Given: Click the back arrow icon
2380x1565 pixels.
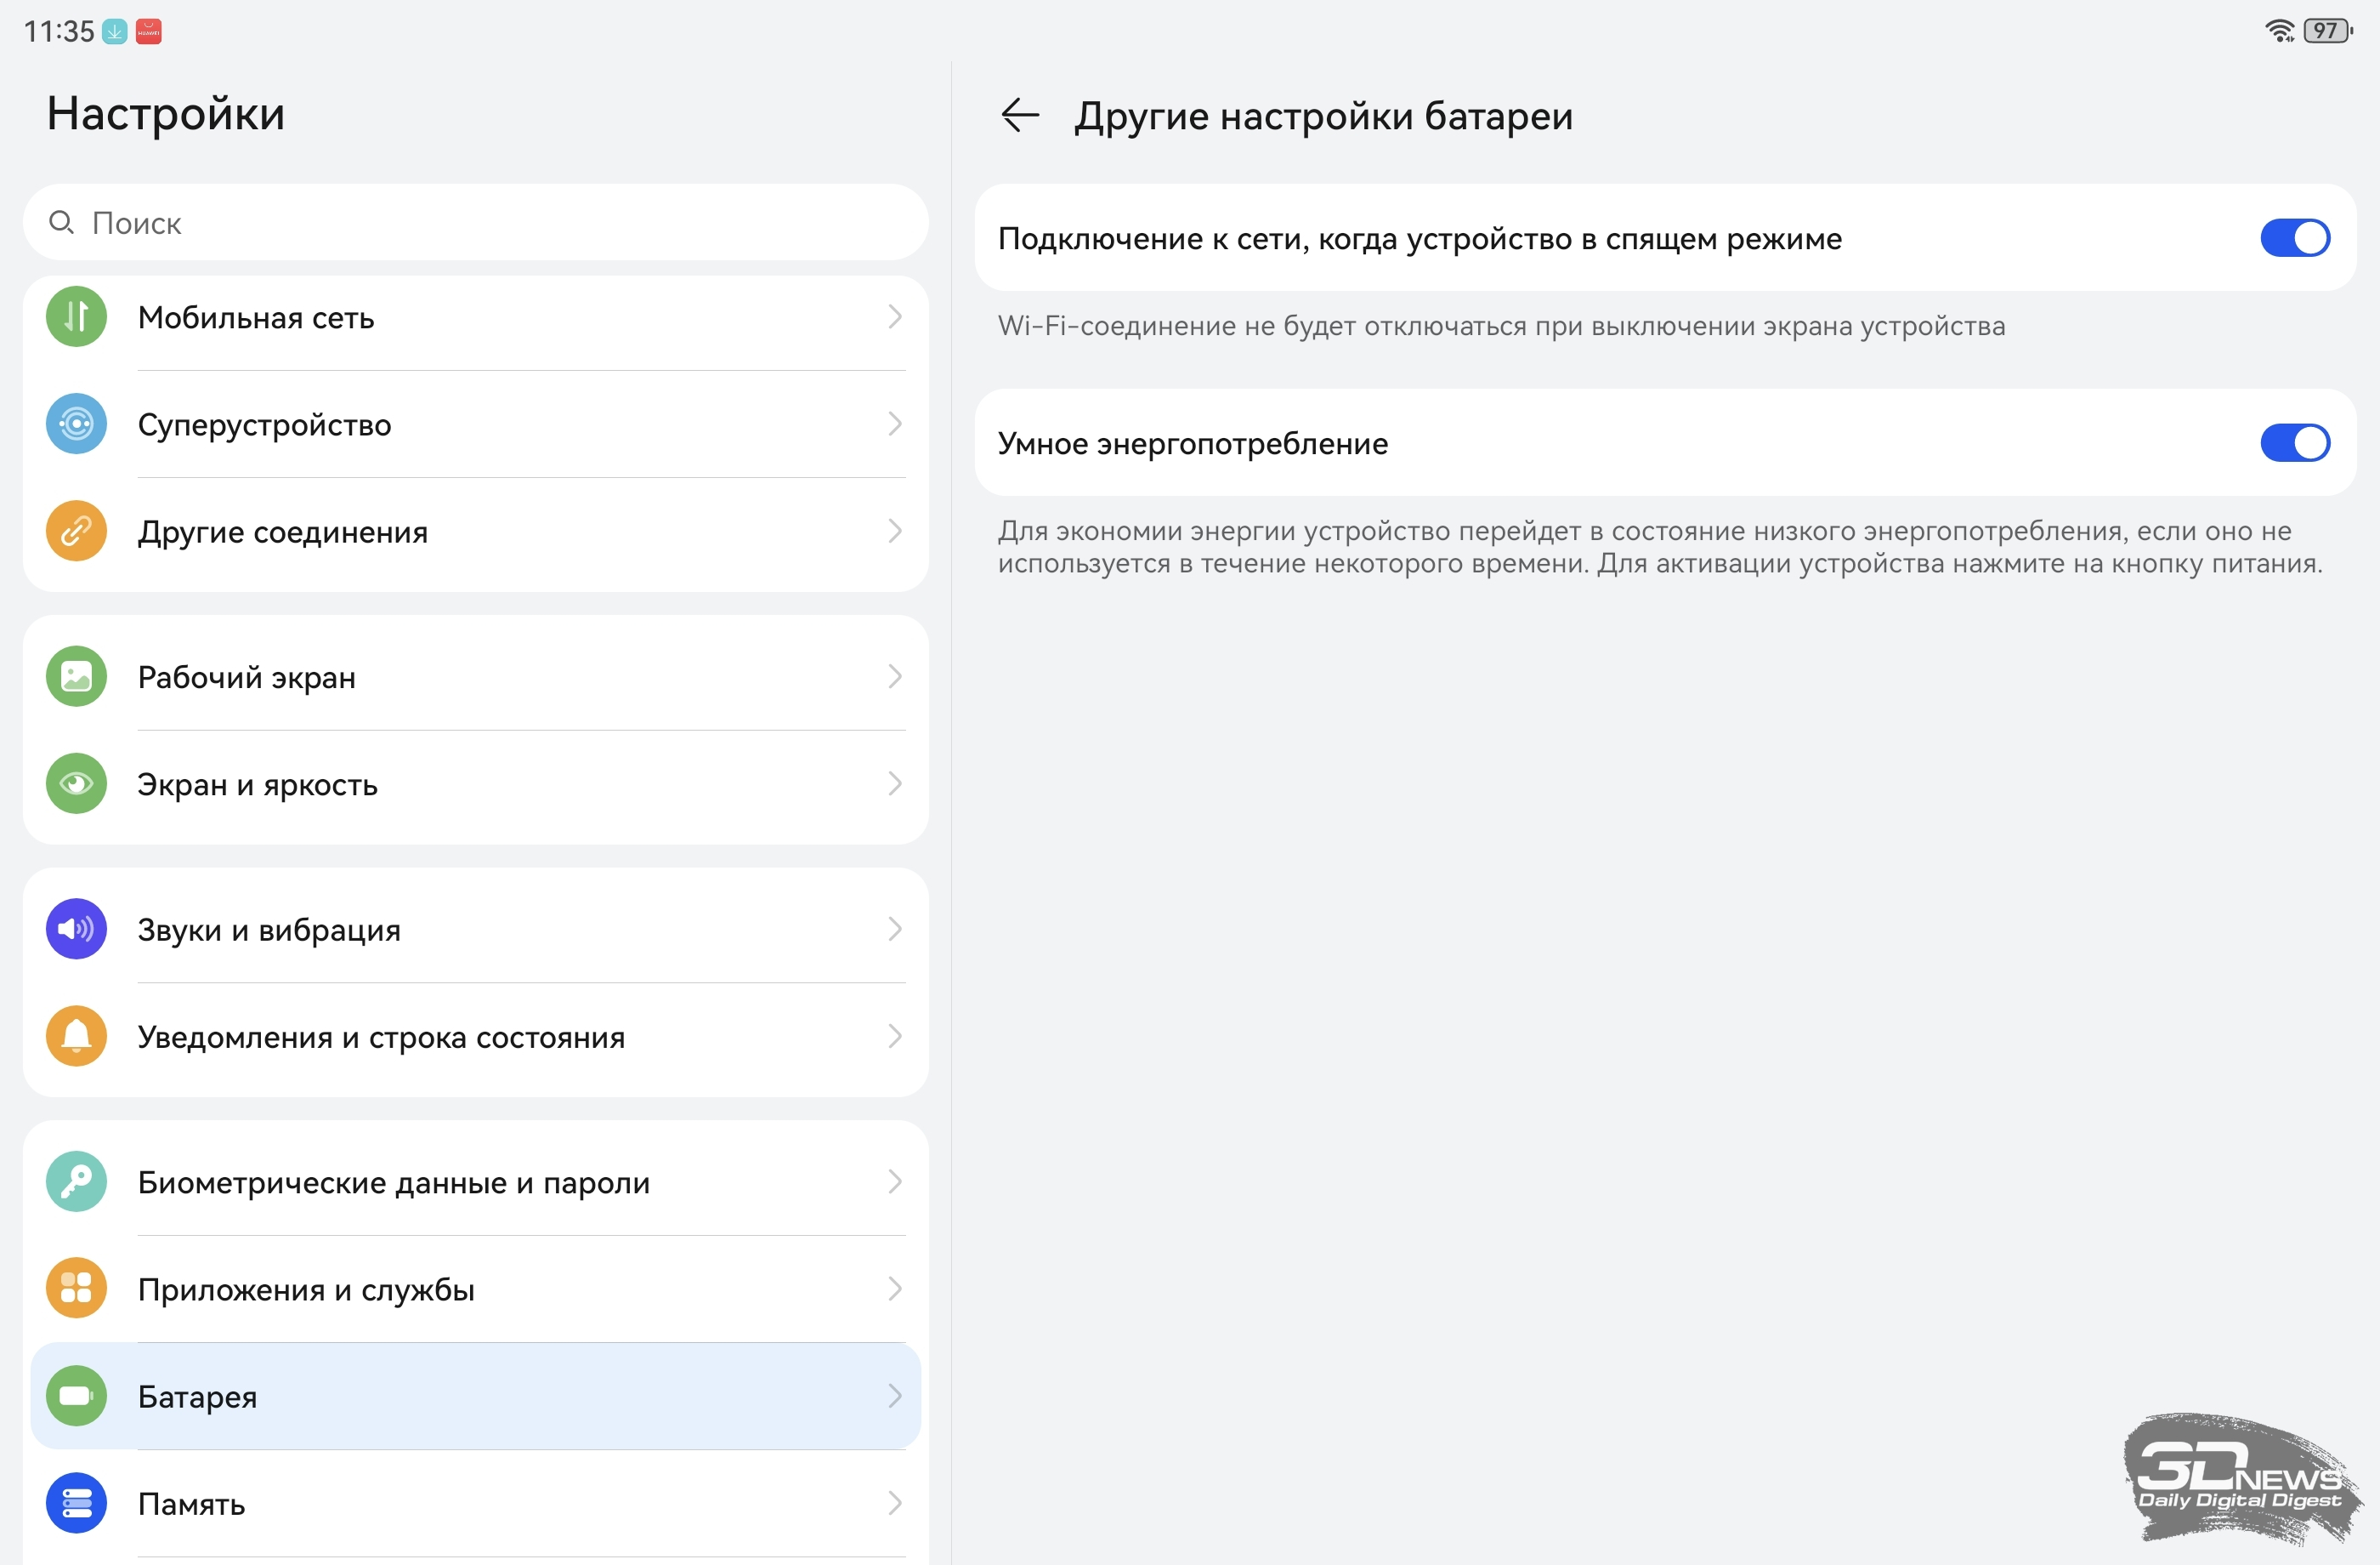Looking at the screenshot, I should click(1019, 115).
